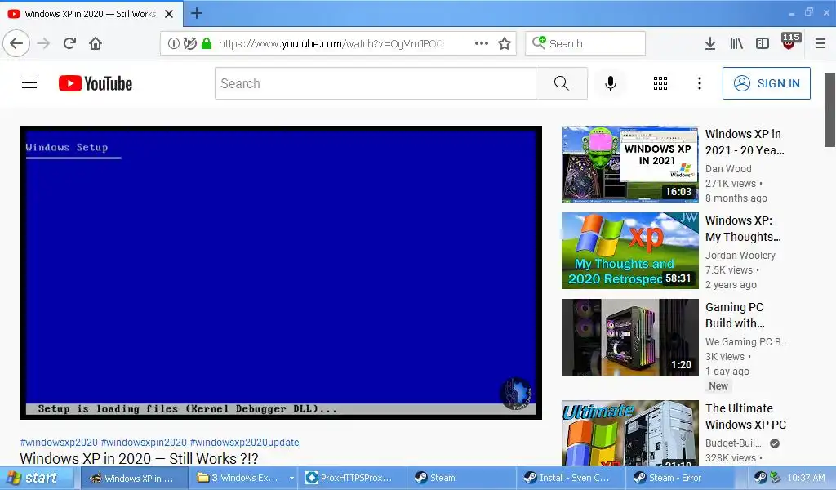Screen dimensions: 836x490
Task: Click the Firefox search box
Action: pyautogui.click(x=585, y=43)
